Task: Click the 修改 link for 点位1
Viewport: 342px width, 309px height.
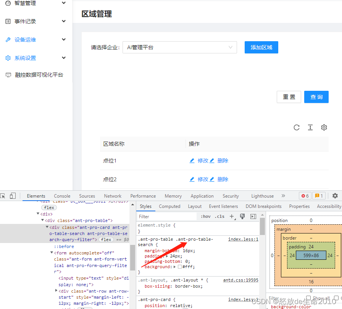Action: click(202, 160)
